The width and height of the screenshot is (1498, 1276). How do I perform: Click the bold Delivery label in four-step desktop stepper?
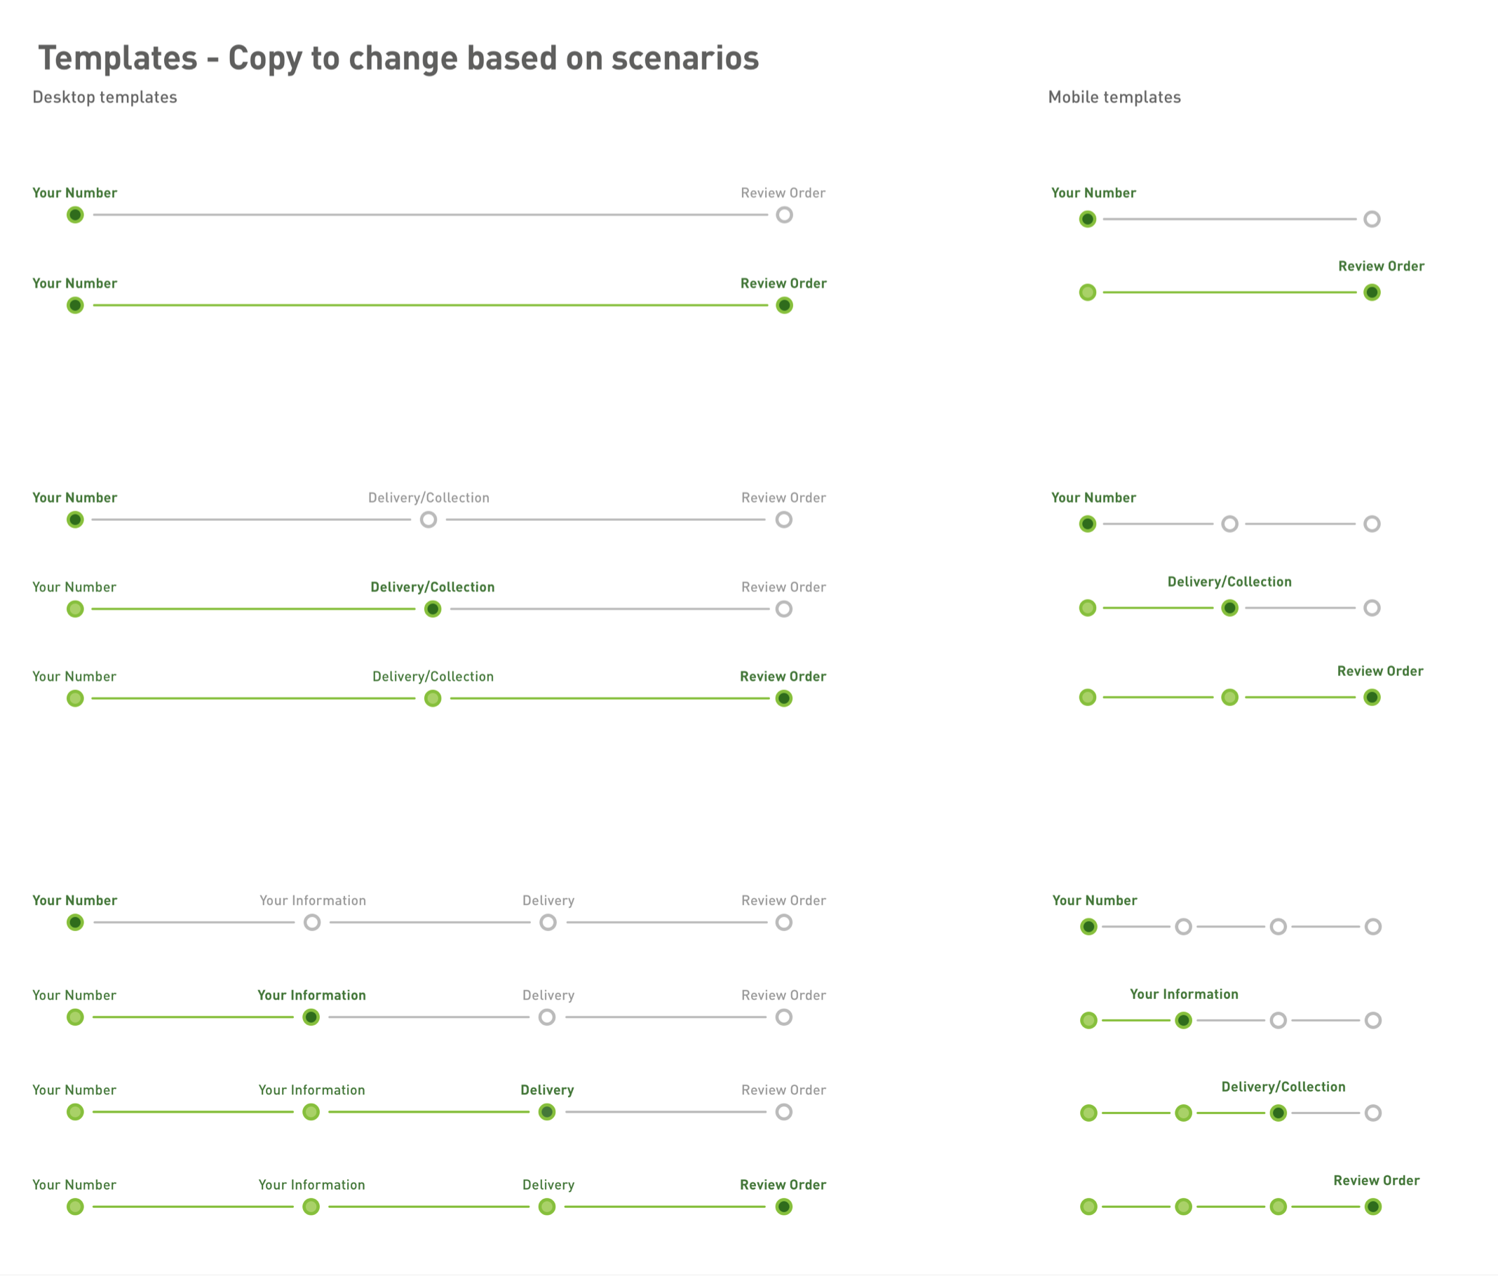coord(547,1090)
